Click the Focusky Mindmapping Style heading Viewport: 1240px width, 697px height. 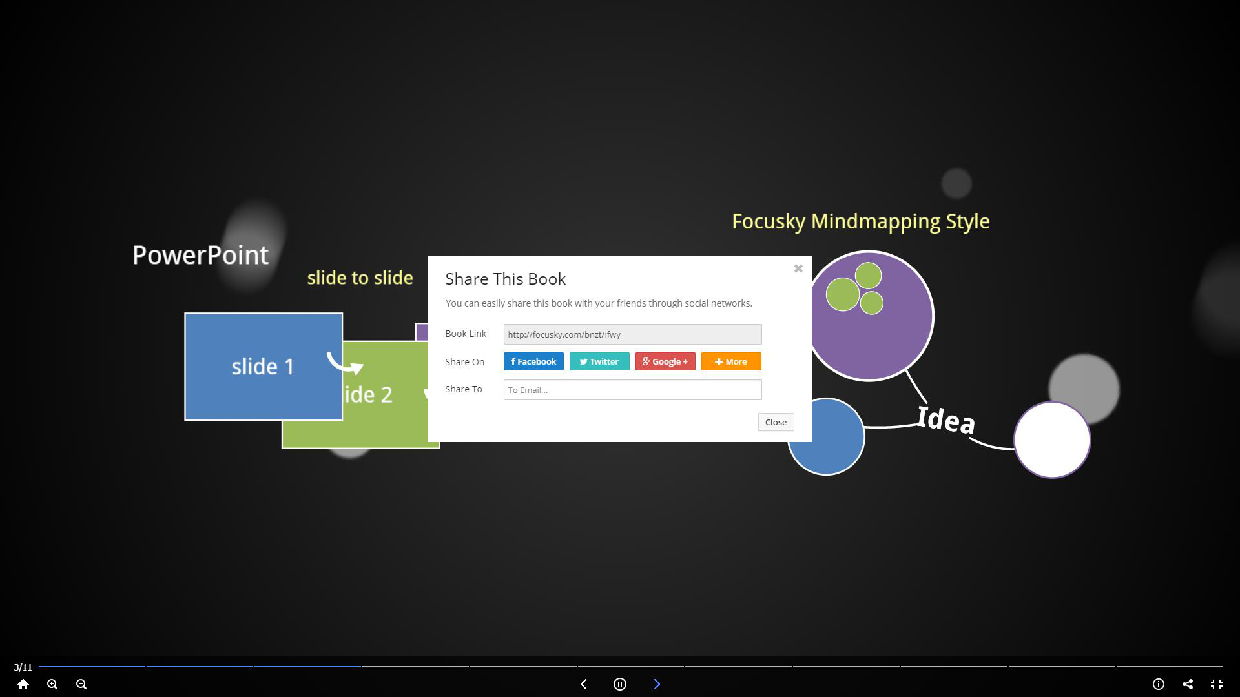pyautogui.click(x=860, y=221)
